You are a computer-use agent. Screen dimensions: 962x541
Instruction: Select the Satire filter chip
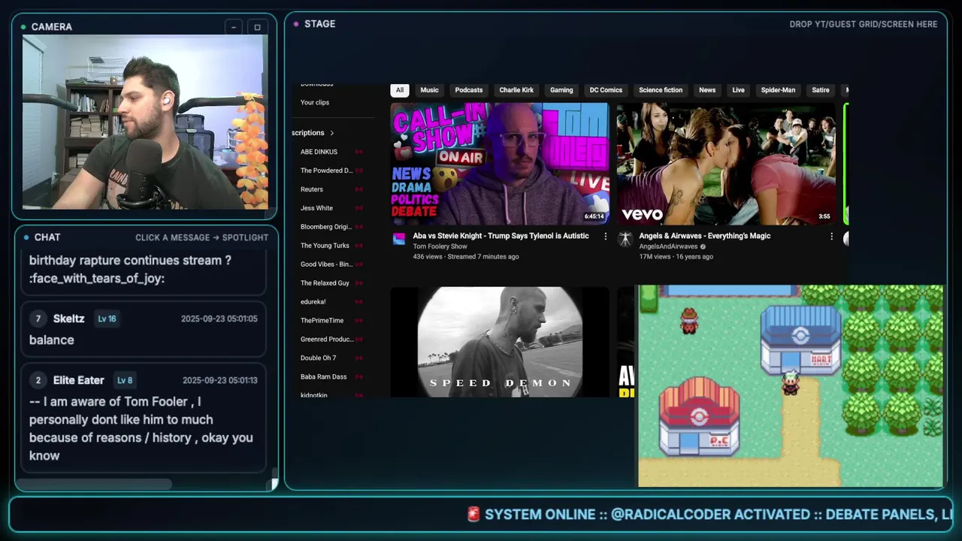pyautogui.click(x=821, y=90)
